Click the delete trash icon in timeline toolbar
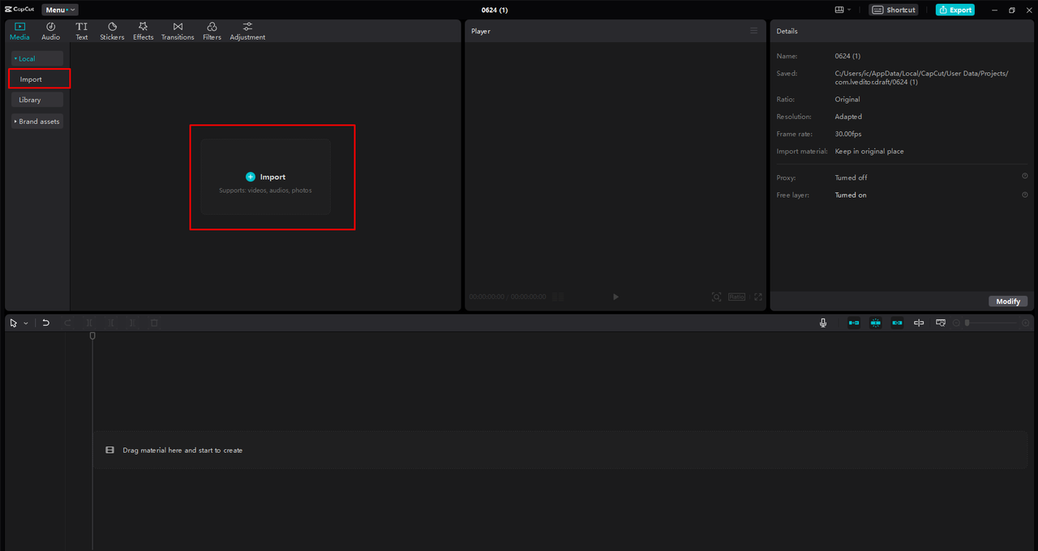This screenshot has height=551, width=1038. click(x=154, y=322)
